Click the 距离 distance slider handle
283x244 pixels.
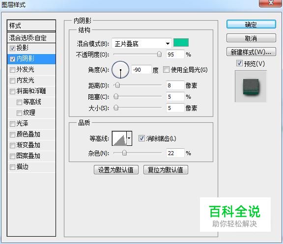pyautogui.click(x=117, y=85)
